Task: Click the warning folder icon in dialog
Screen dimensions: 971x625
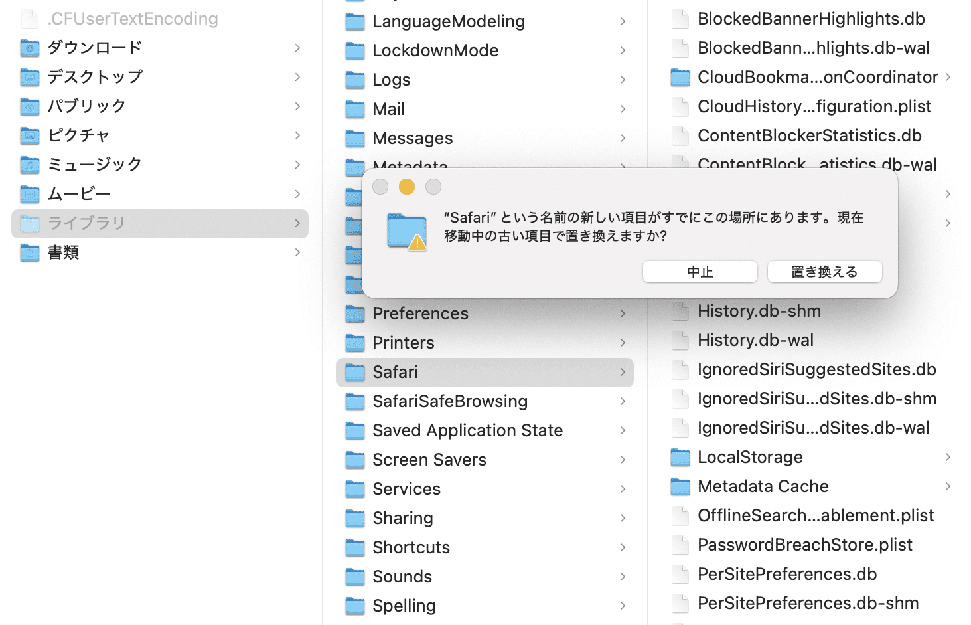Action: [x=408, y=231]
